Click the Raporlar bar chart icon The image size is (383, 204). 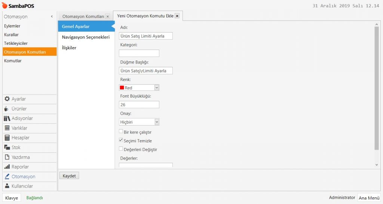pos(7,167)
